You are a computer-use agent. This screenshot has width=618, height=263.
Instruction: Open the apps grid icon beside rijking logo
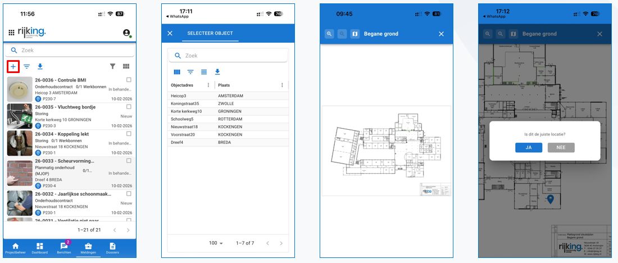coord(11,33)
